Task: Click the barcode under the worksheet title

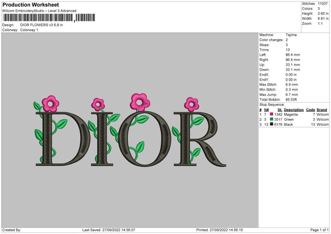Action: [49, 18]
